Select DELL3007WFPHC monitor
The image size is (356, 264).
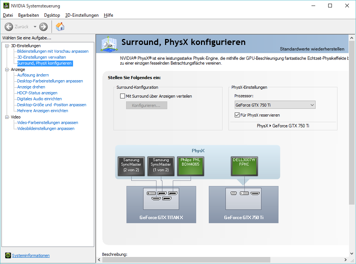coord(244,166)
